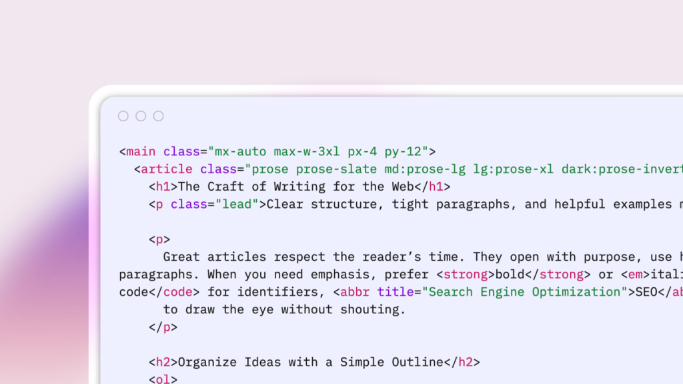Select the strong tag around bold

(x=465, y=274)
